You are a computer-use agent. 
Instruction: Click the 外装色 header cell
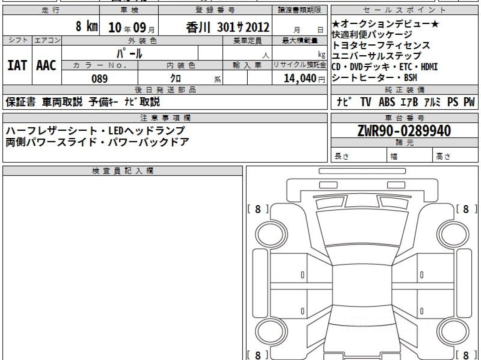[x=142, y=40]
